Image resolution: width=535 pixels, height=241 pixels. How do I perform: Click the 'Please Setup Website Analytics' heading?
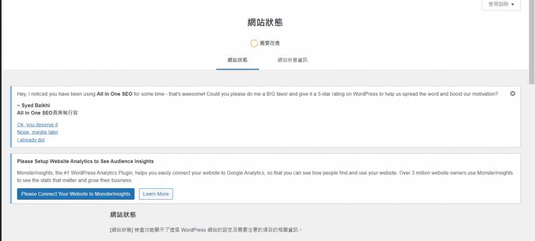(85, 161)
